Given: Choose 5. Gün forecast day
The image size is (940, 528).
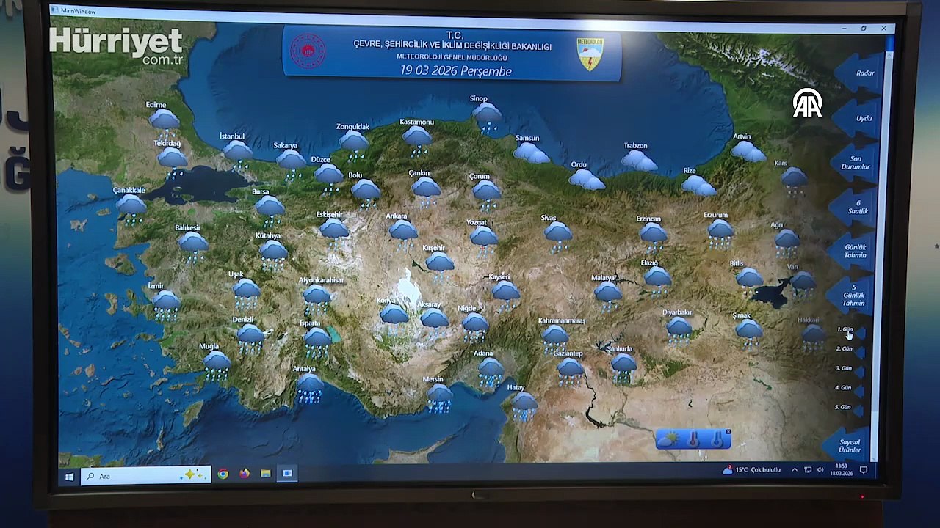Looking at the screenshot, I should [x=847, y=408].
